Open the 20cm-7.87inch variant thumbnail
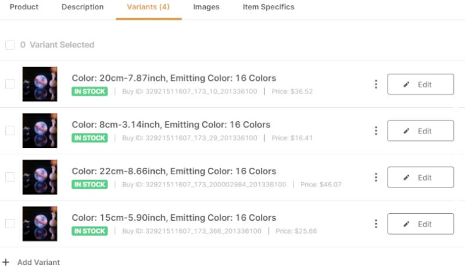 (40, 84)
